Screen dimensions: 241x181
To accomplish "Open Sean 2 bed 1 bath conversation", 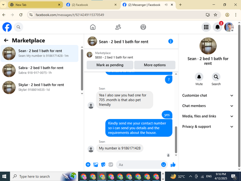I will coord(40,53).
